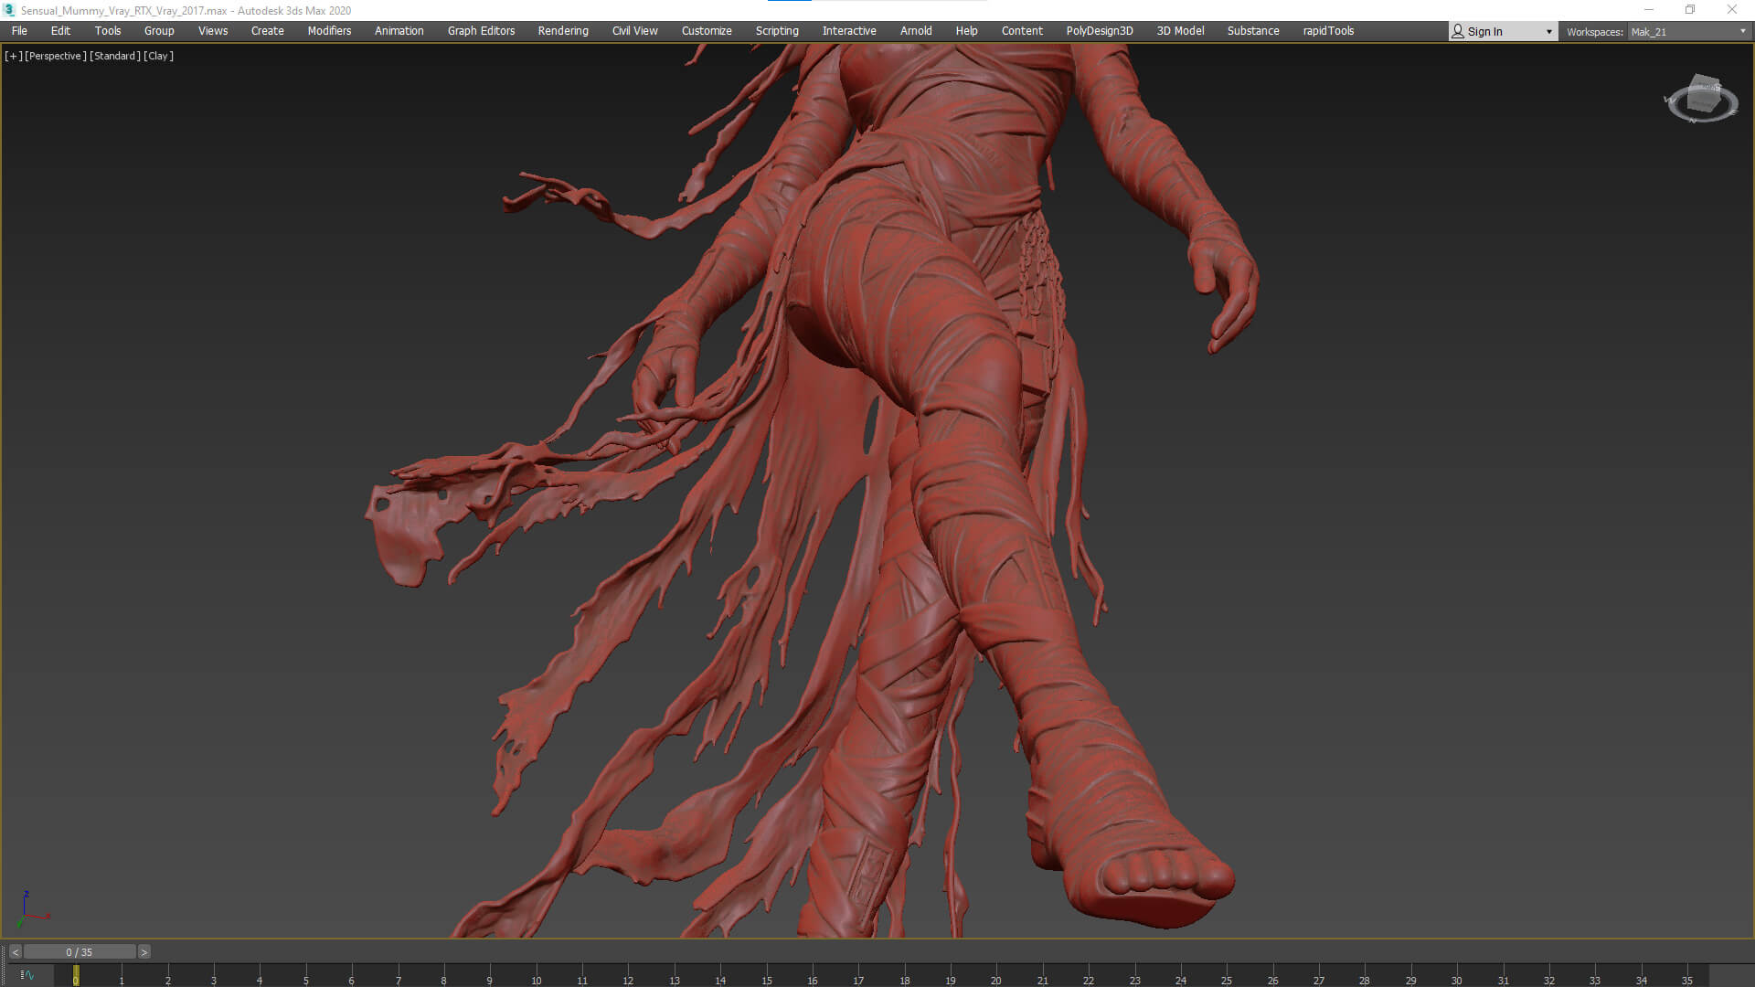The image size is (1755, 987).
Task: Open the Views menu
Action: (213, 31)
